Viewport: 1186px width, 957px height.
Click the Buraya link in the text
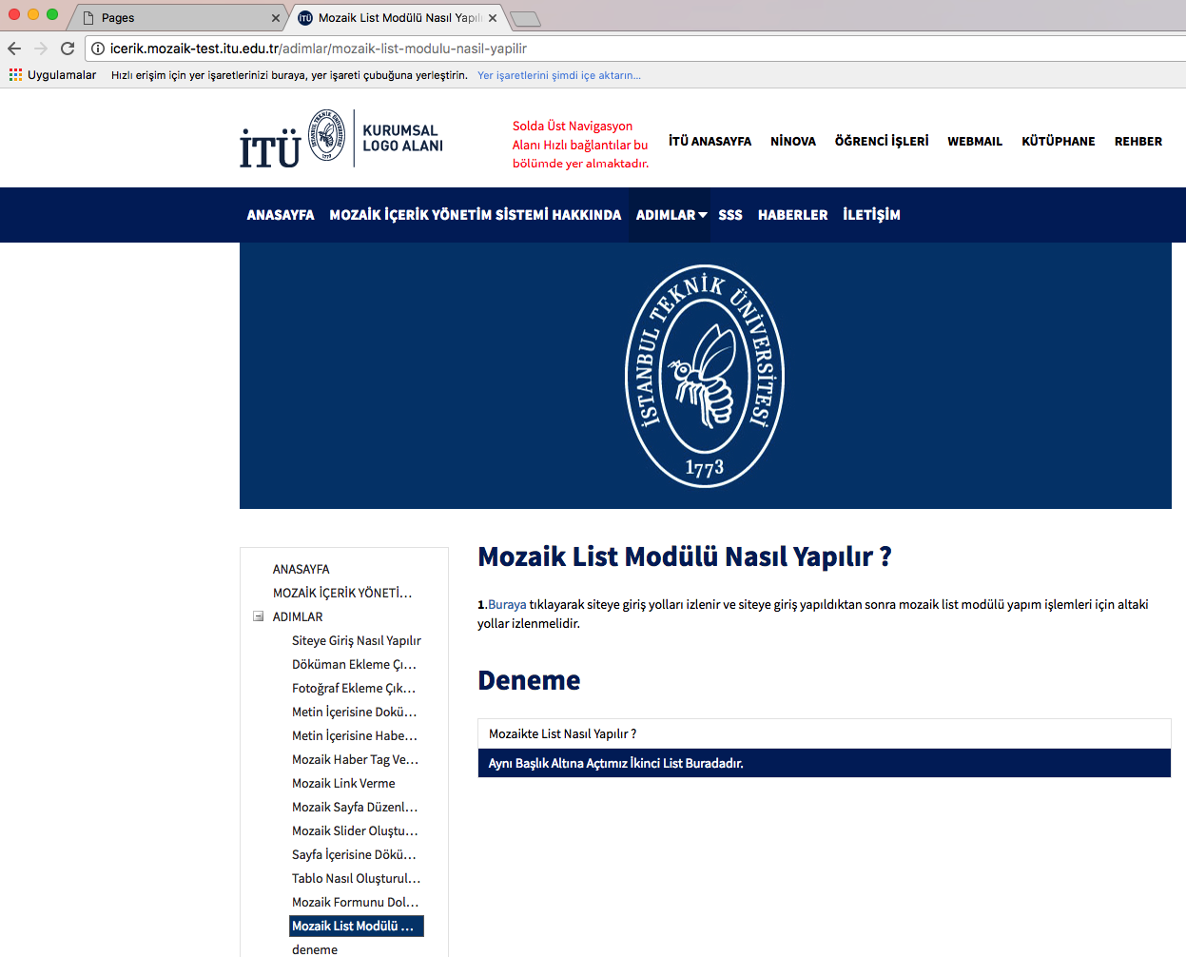tap(507, 604)
